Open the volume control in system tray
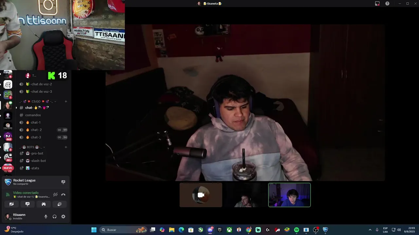The image size is (419, 235). (399, 230)
